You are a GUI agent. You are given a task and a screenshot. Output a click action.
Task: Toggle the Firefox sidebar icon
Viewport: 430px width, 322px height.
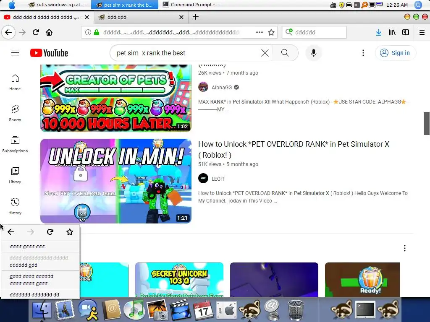click(x=406, y=32)
